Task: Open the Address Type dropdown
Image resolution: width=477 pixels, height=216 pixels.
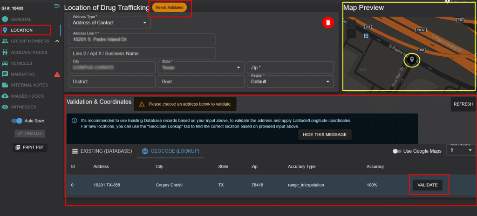Action: tap(110, 22)
